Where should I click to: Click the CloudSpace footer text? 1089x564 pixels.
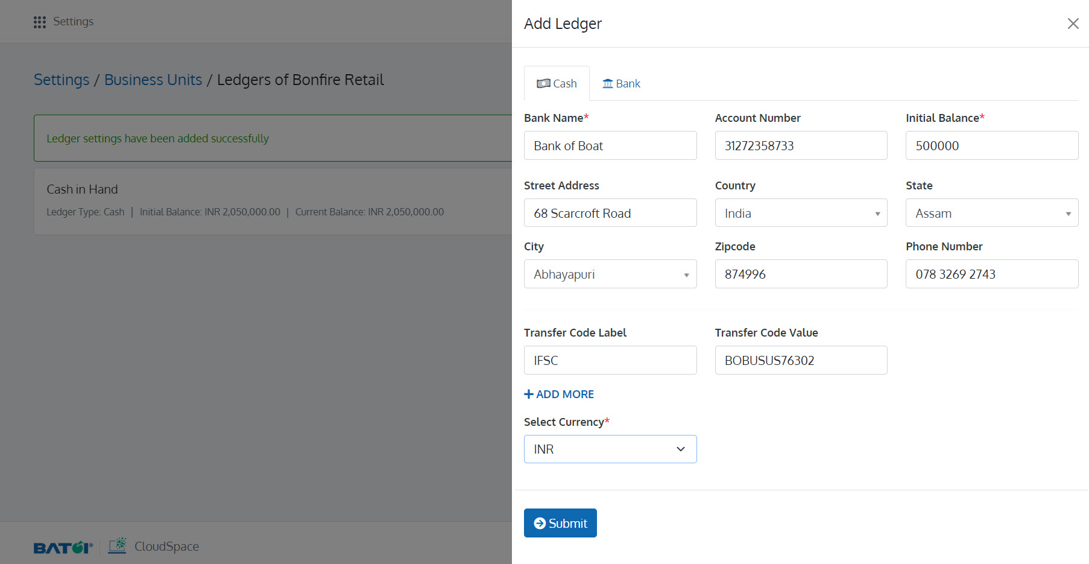click(166, 547)
